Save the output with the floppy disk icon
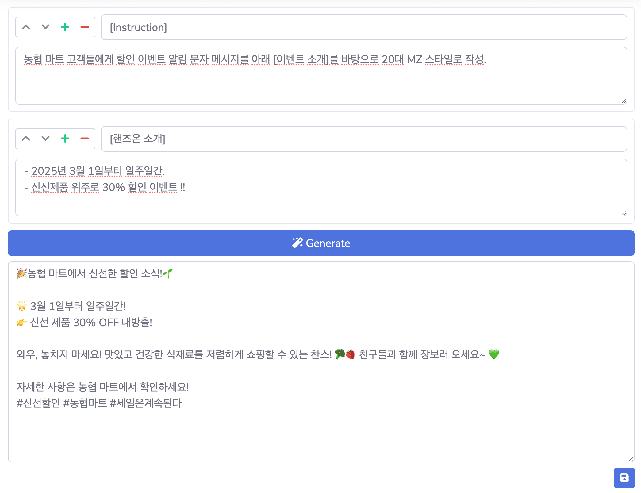 pos(624,478)
